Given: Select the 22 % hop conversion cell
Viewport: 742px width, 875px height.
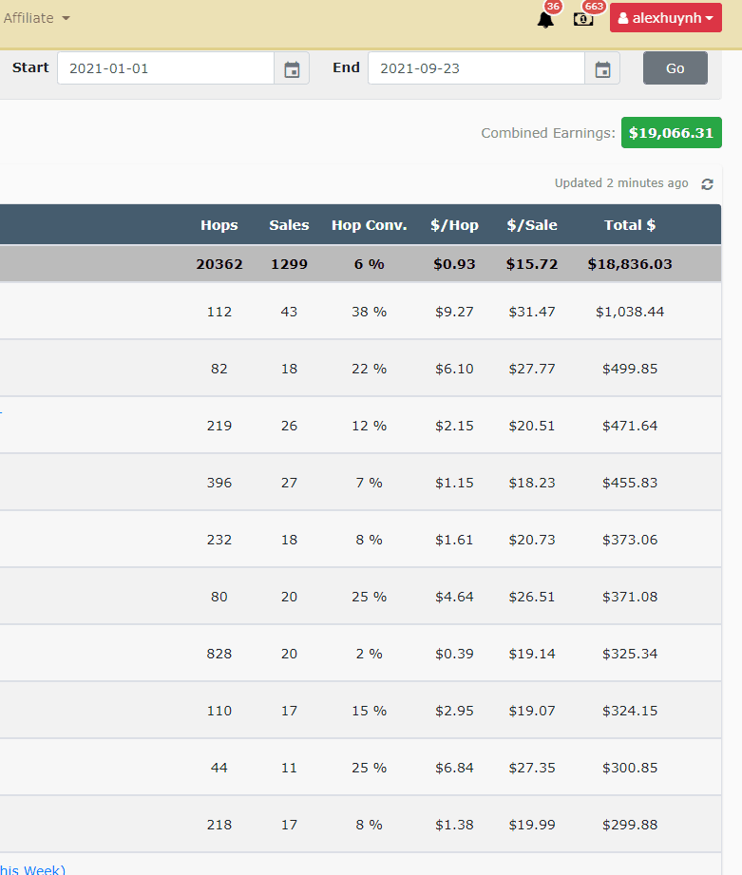Looking at the screenshot, I should pos(370,369).
